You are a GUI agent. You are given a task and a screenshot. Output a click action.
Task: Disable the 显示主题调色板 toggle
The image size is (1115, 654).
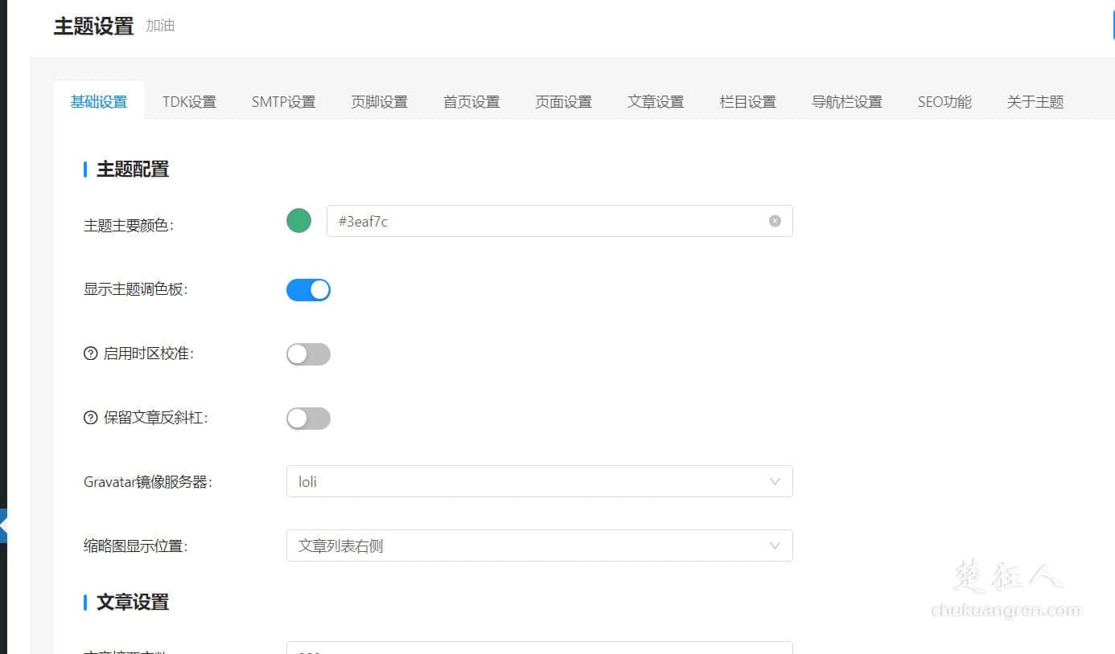pos(308,289)
